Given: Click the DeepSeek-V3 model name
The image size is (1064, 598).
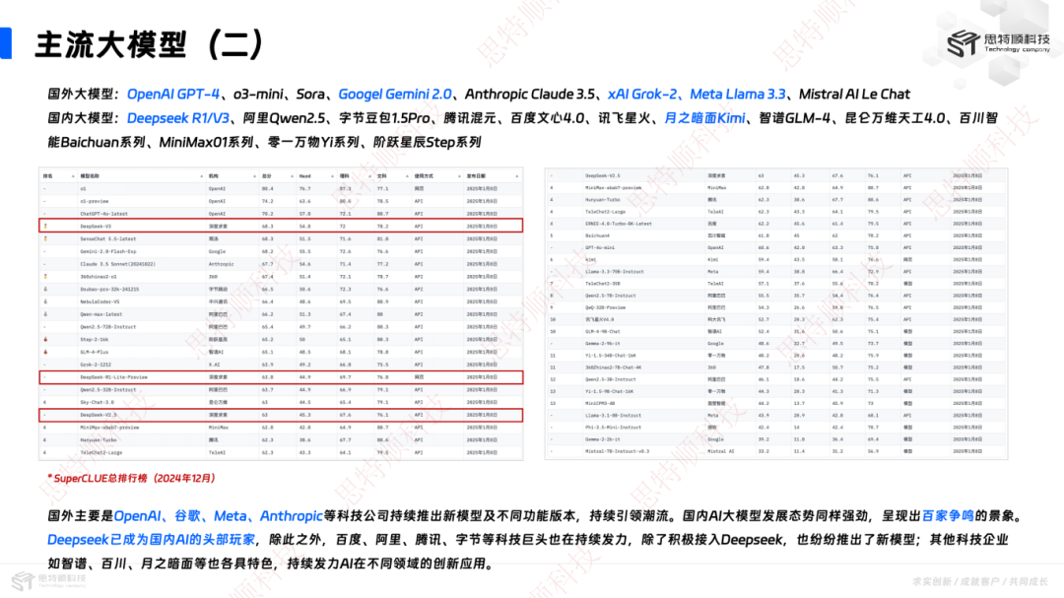Looking at the screenshot, I should 96,226.
